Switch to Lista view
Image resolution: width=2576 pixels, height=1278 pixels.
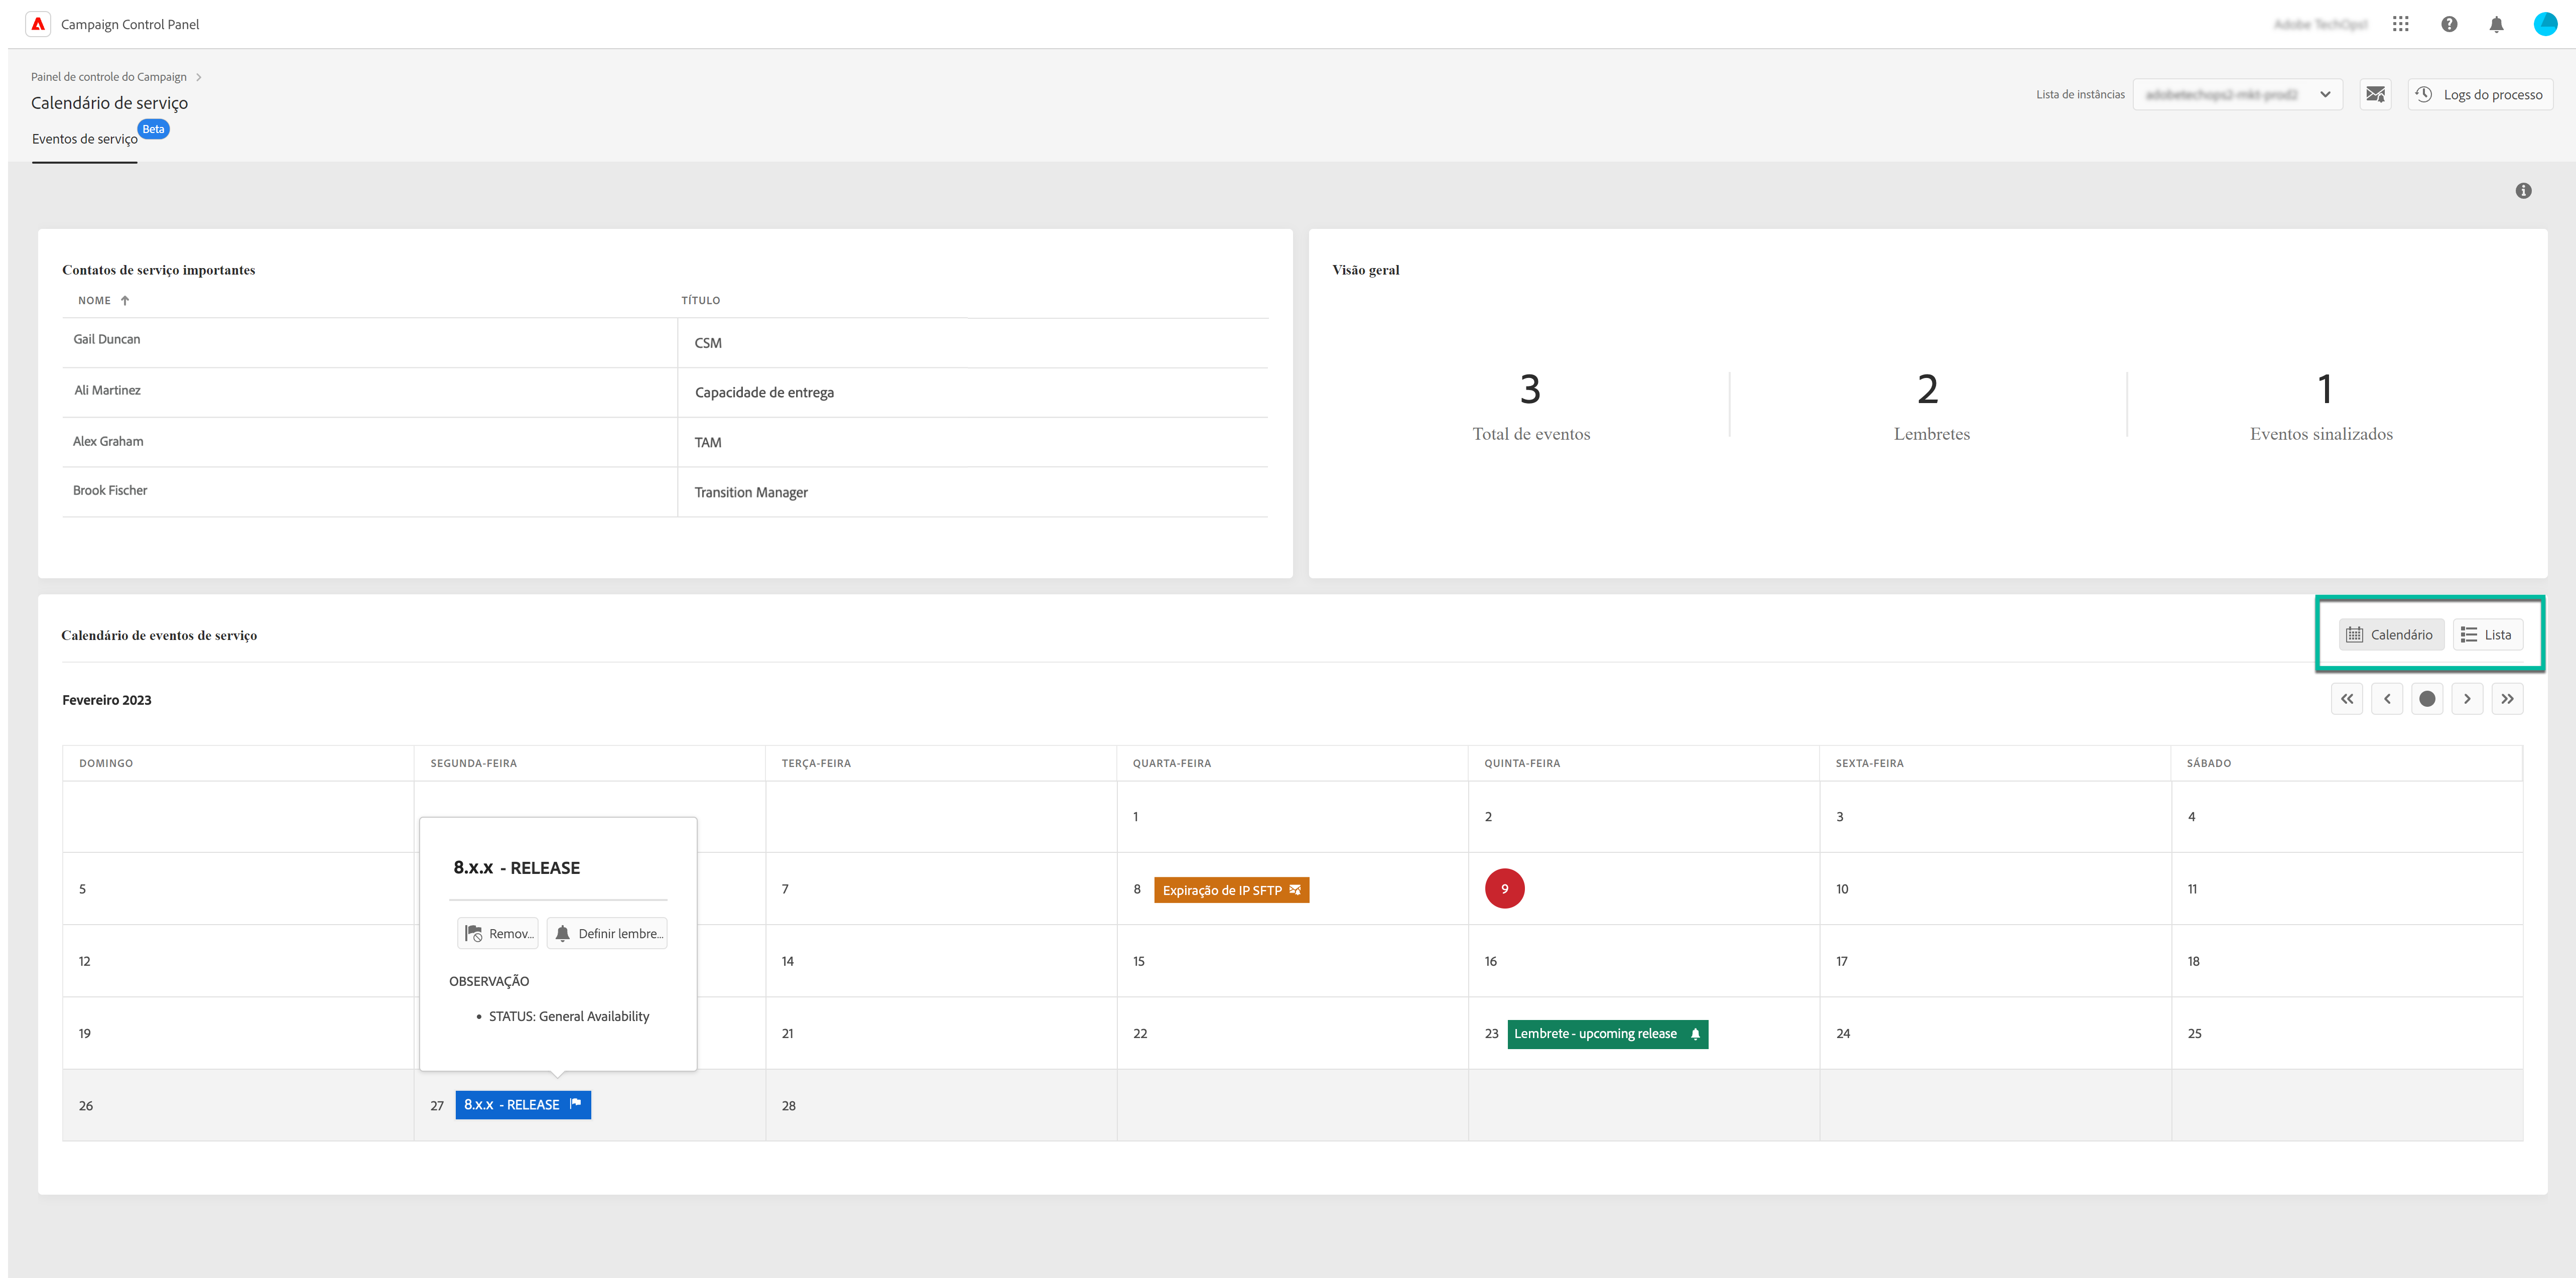pyautogui.click(x=2487, y=635)
